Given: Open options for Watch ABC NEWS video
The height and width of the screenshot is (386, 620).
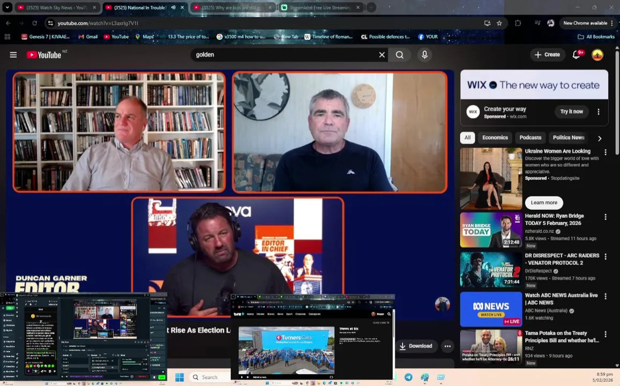Looking at the screenshot, I should coord(605,296).
